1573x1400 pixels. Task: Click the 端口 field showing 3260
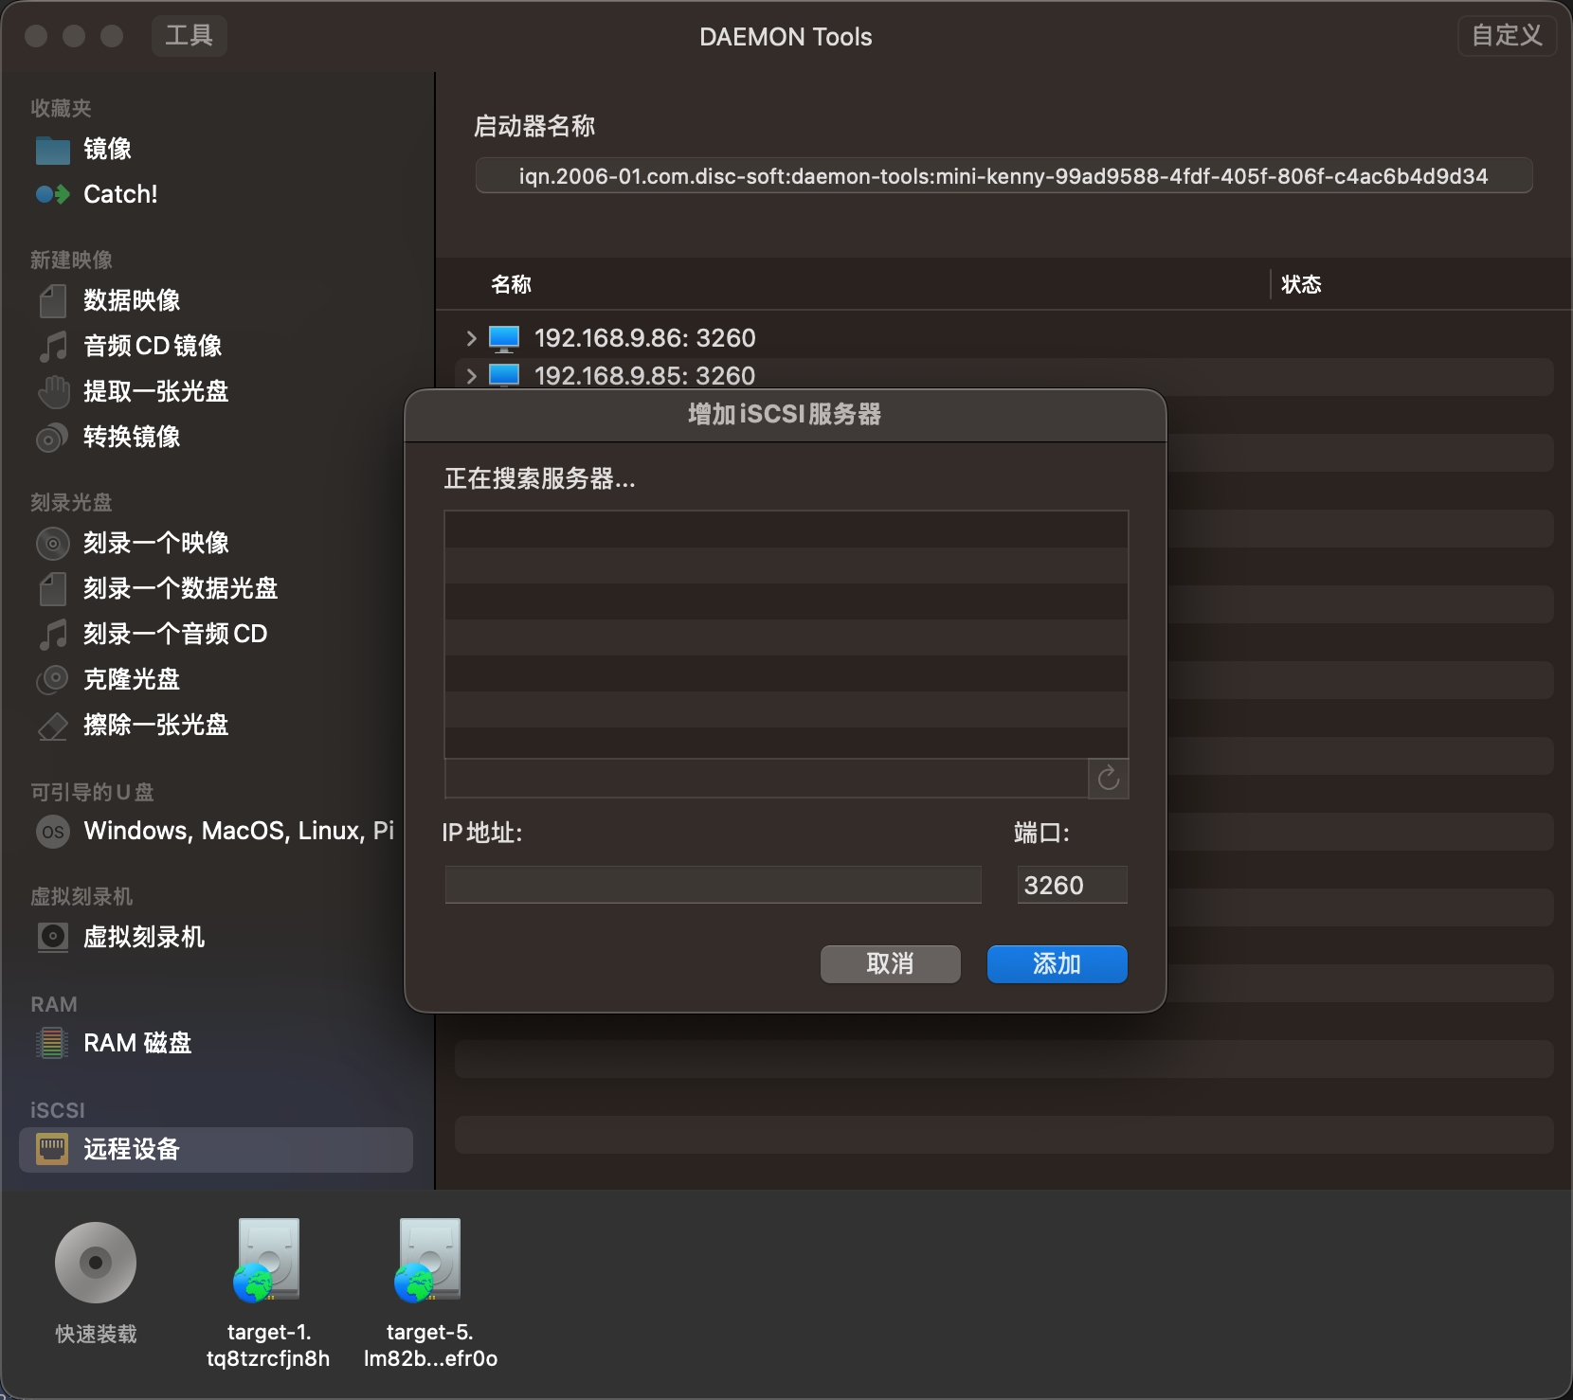pyautogui.click(x=1073, y=885)
